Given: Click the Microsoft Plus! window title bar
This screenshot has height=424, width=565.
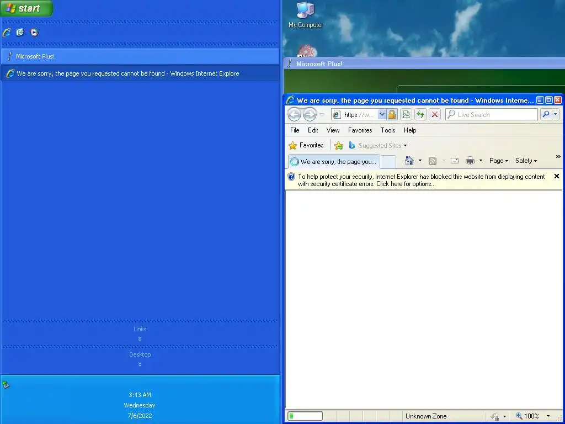Looking at the screenshot, I should 424,64.
